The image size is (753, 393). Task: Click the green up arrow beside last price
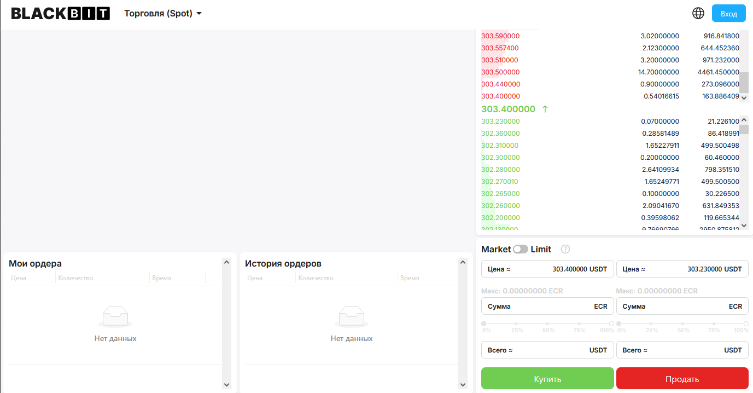click(545, 109)
